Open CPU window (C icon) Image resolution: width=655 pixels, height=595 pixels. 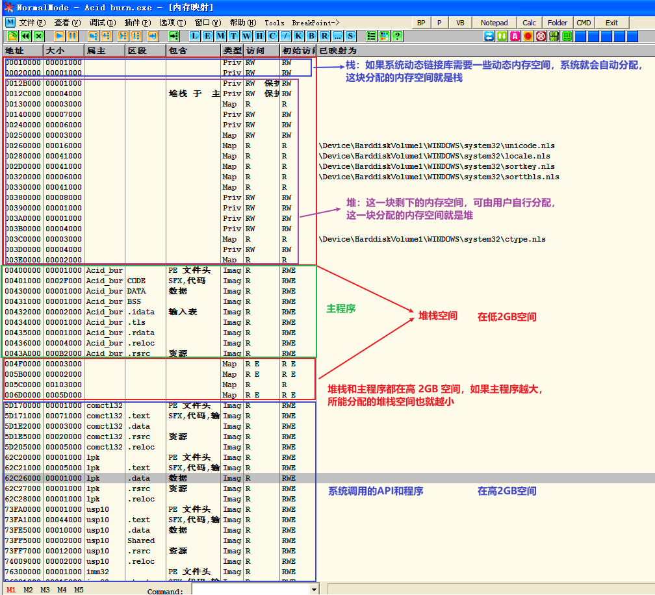click(x=272, y=36)
